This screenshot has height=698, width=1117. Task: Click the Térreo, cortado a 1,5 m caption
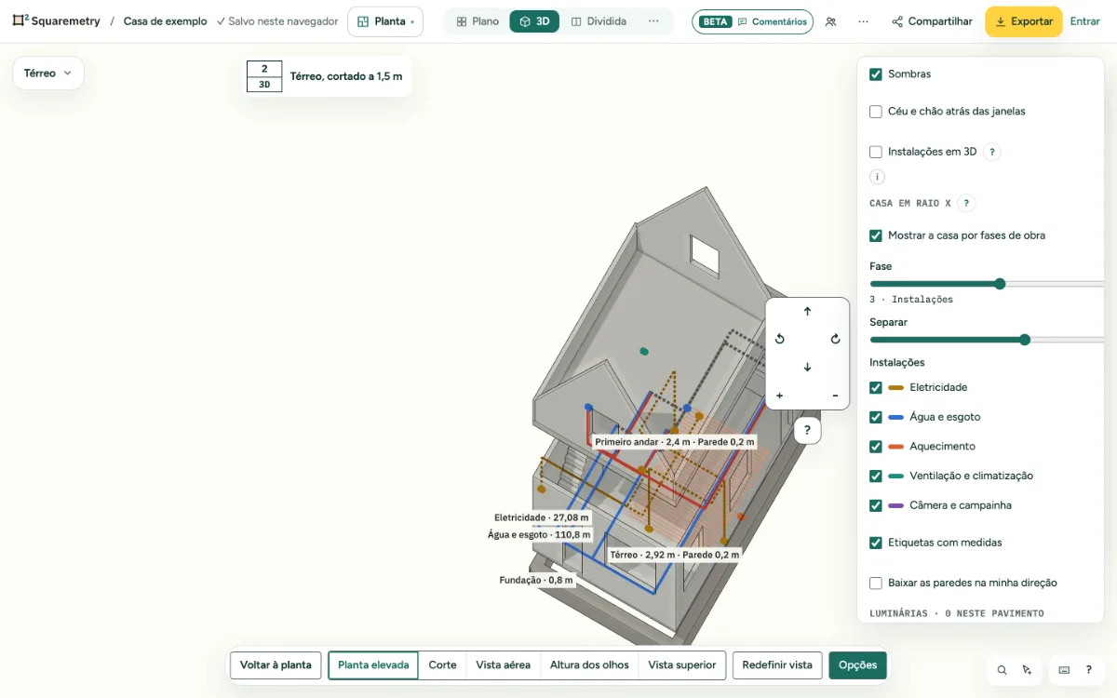pos(346,76)
